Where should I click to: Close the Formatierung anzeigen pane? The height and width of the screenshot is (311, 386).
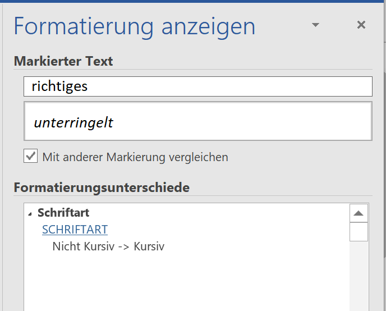[361, 25]
